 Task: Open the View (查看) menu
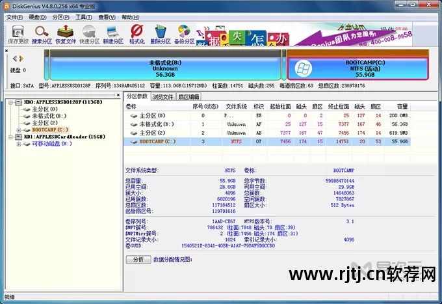point(107,17)
